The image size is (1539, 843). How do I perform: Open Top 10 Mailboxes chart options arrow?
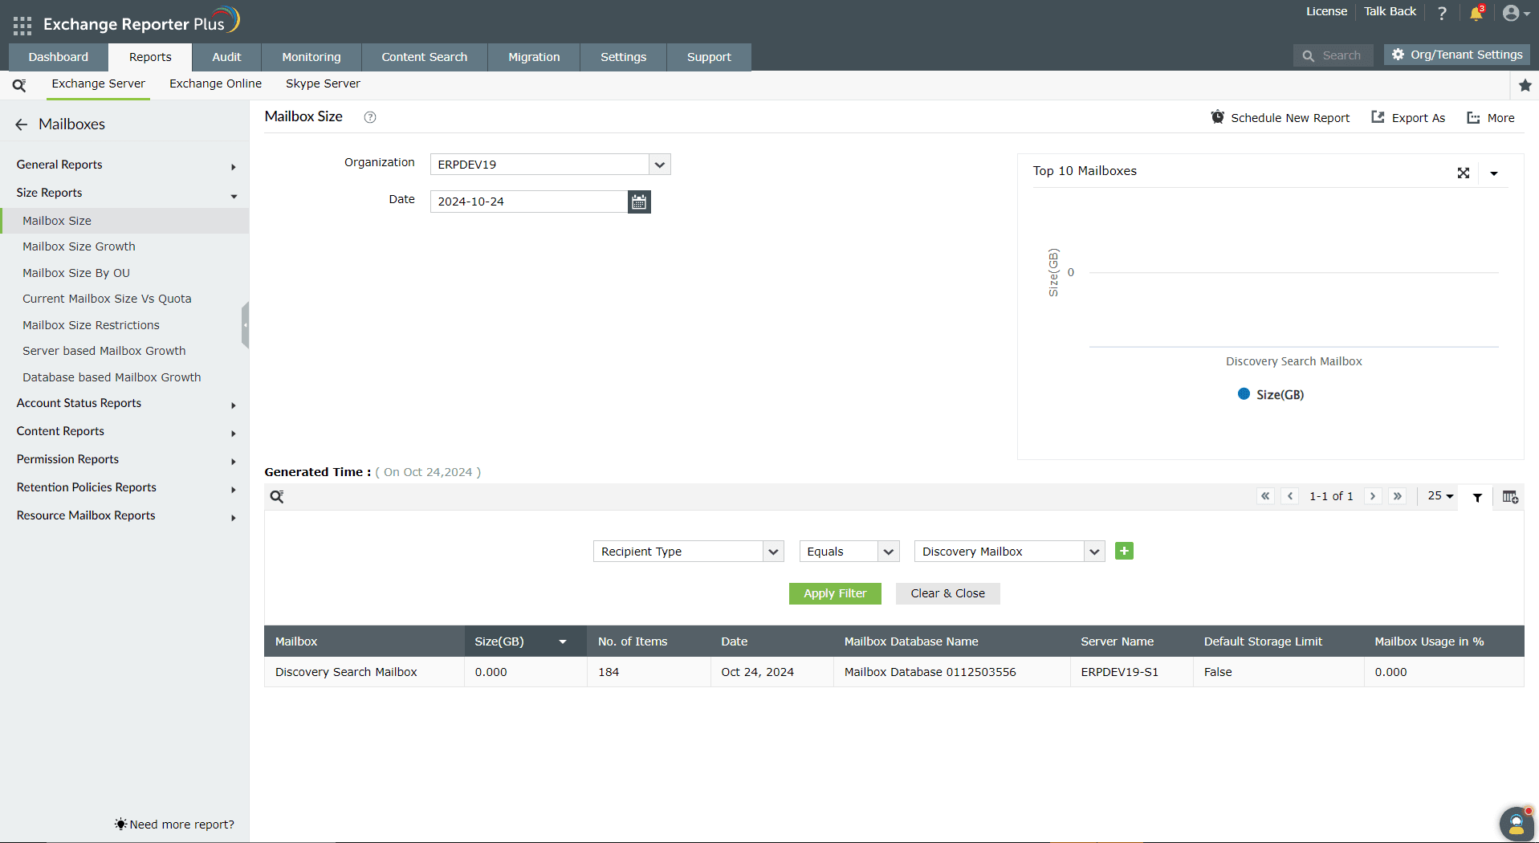[x=1494, y=173]
